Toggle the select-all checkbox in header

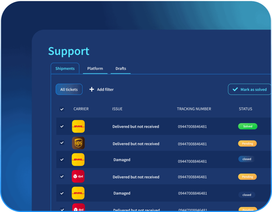[x=62, y=109]
